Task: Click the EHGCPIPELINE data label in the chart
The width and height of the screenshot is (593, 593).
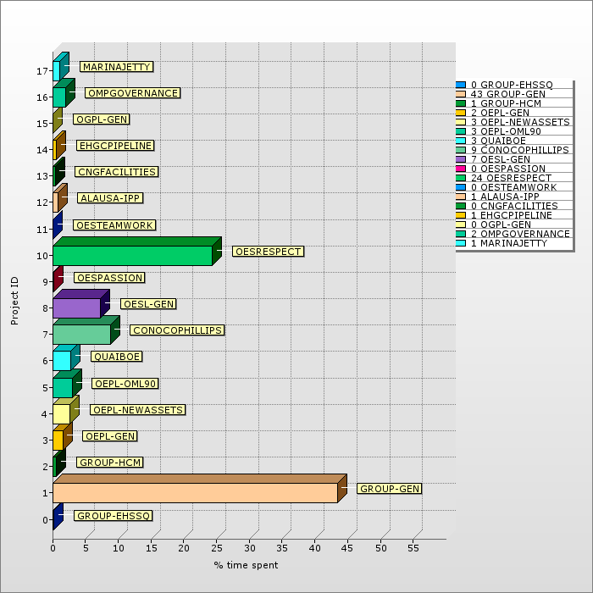Action: tap(115, 145)
